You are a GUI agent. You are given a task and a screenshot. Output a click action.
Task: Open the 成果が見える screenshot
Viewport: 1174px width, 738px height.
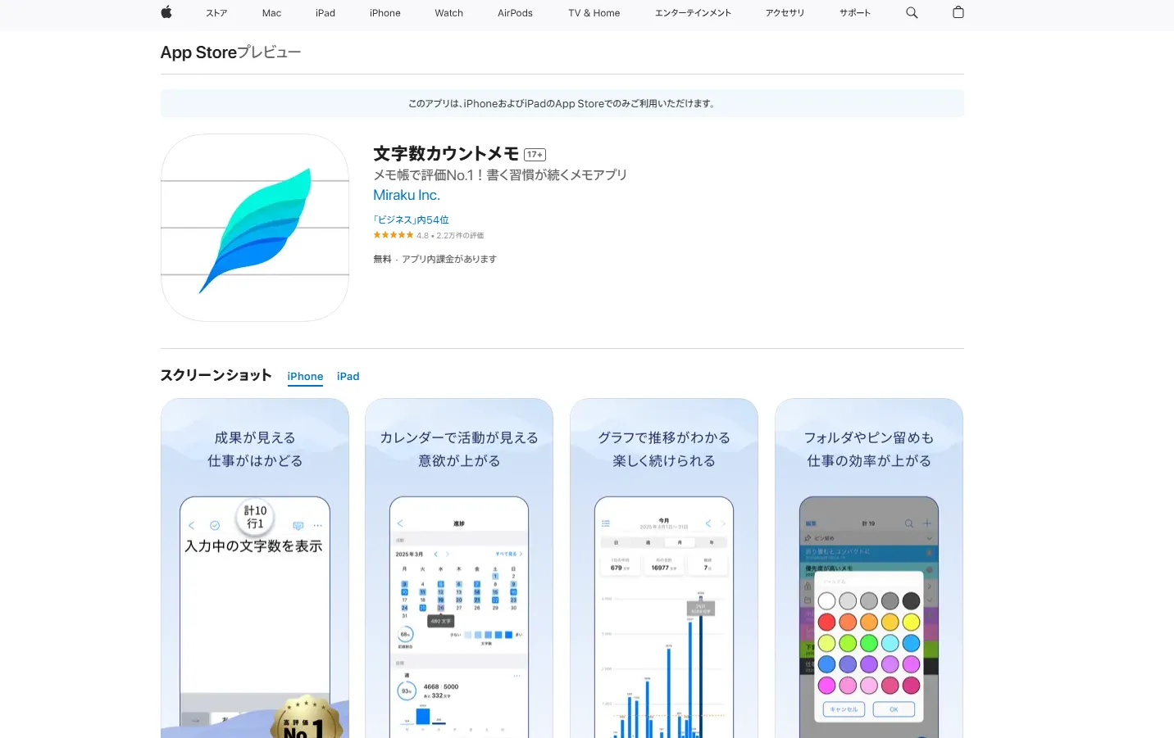[x=255, y=568]
